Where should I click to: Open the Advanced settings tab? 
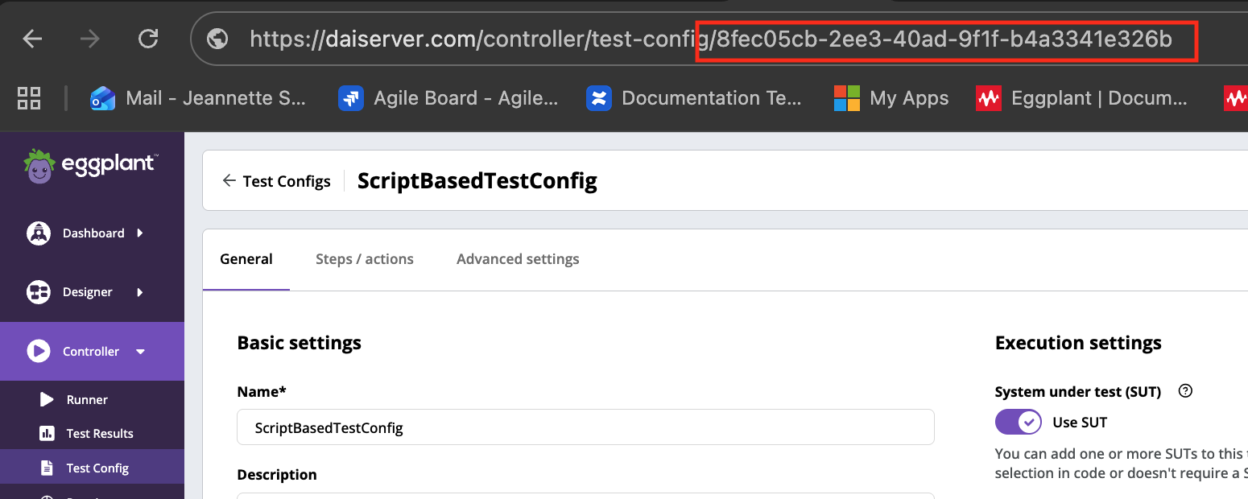pyautogui.click(x=518, y=259)
